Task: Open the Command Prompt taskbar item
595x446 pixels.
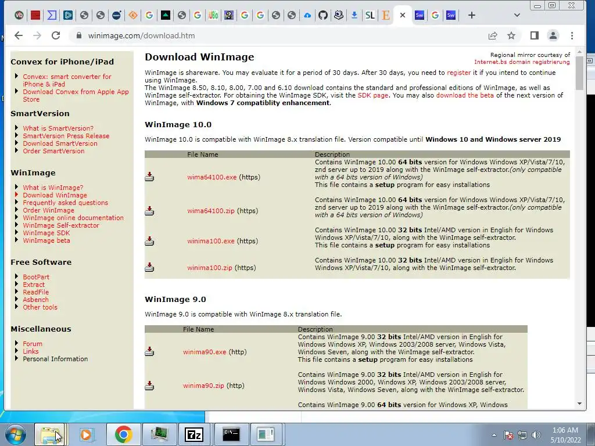Action: [x=231, y=434]
